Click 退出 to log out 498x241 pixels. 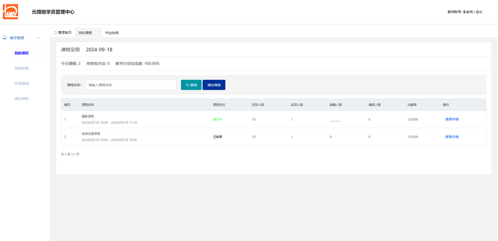click(x=479, y=12)
